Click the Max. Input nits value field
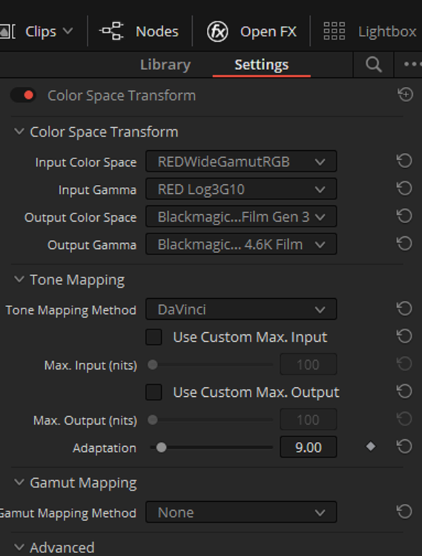 coord(308,364)
